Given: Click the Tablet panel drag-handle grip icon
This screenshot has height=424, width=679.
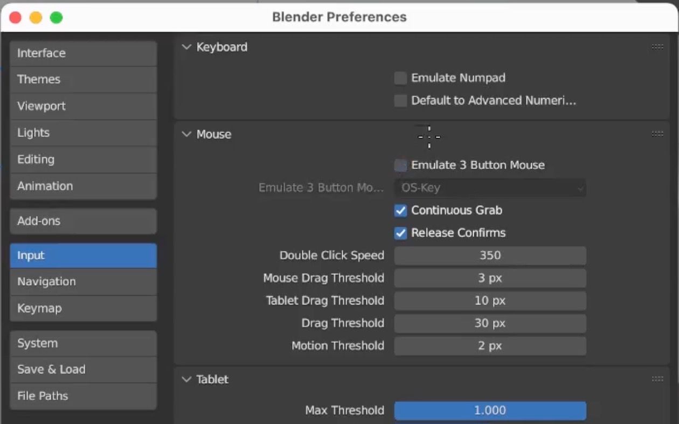Looking at the screenshot, I should click(657, 379).
